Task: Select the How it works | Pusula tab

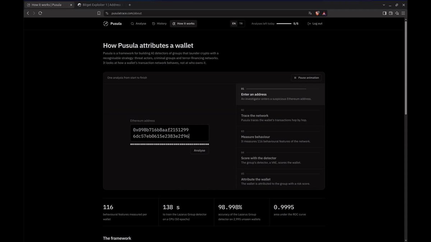Action: pyautogui.click(x=50, y=5)
